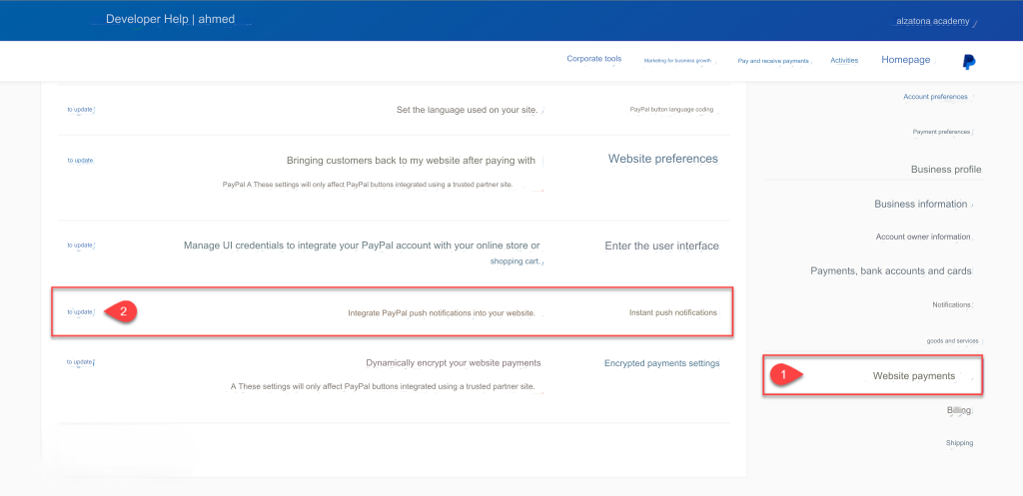Open Marketing for business growth menu

[x=677, y=60]
